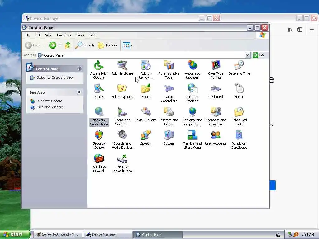
Task: Open the Favorites menu
Action: point(64,35)
